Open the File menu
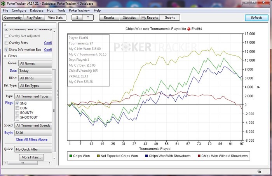Image resolution: width=272 pixels, height=176 pixels. coord(5,11)
